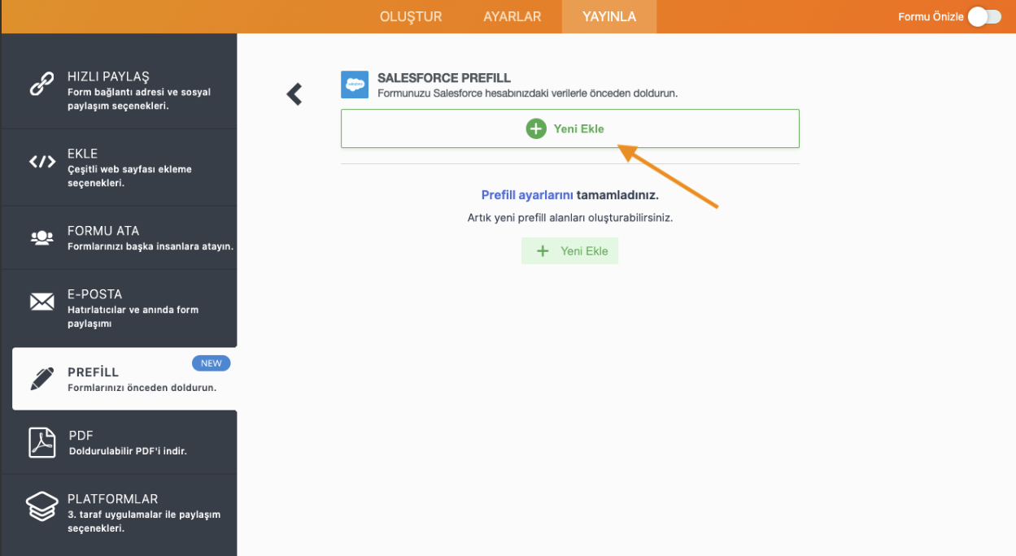Click 'Doldurulabilir PDF'i indir.' text
Screen dimensions: 1016x556
[x=128, y=451]
